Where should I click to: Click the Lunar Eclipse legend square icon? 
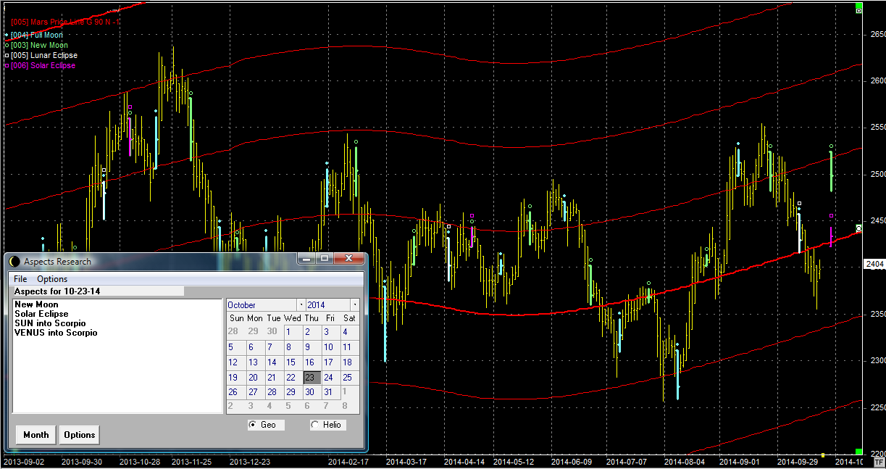click(x=7, y=55)
